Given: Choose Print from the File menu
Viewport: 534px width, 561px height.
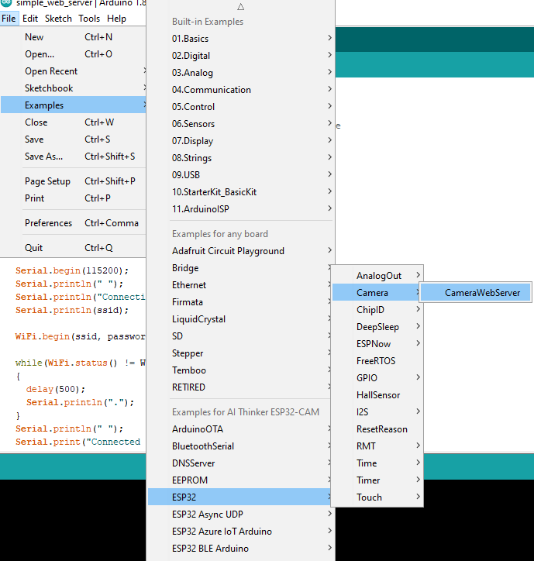Looking at the screenshot, I should [x=74, y=198].
